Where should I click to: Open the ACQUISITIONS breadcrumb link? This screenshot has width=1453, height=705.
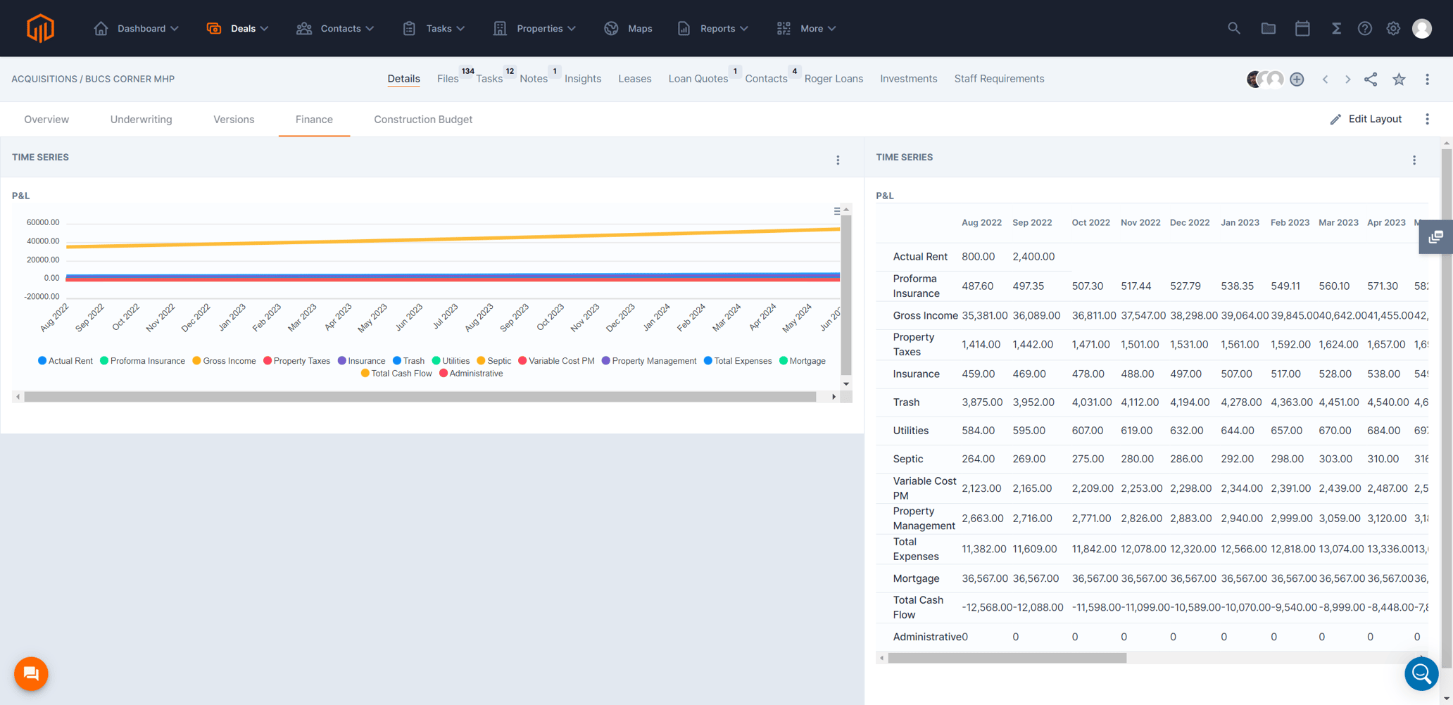tap(44, 79)
